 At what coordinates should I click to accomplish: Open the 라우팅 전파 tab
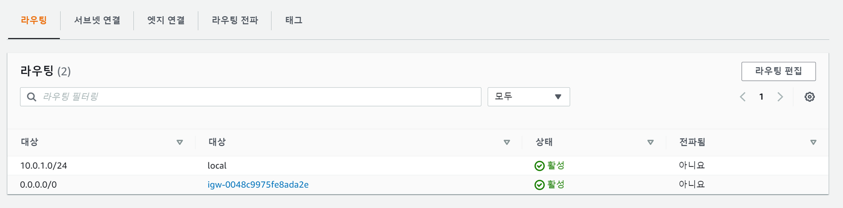click(x=235, y=20)
